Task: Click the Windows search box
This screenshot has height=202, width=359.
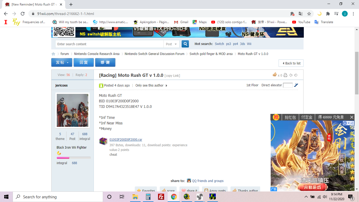Action: coord(58,197)
